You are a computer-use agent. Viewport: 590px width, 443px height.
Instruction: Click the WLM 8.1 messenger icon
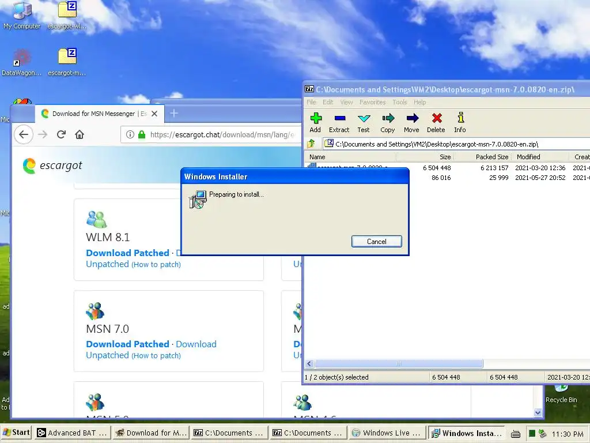(x=97, y=219)
